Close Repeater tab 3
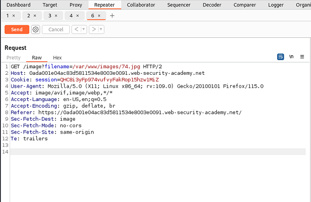The height and width of the screenshot is (202, 311). click(x=56, y=16)
